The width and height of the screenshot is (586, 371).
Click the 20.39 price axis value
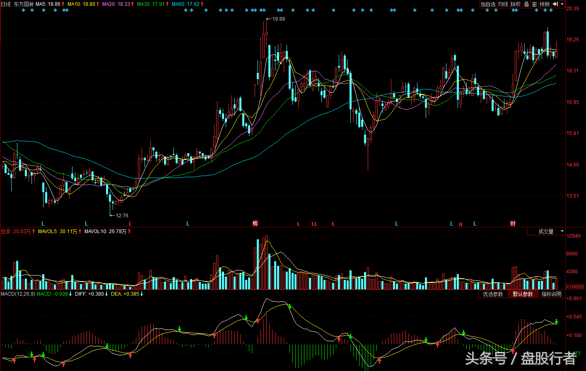point(573,9)
